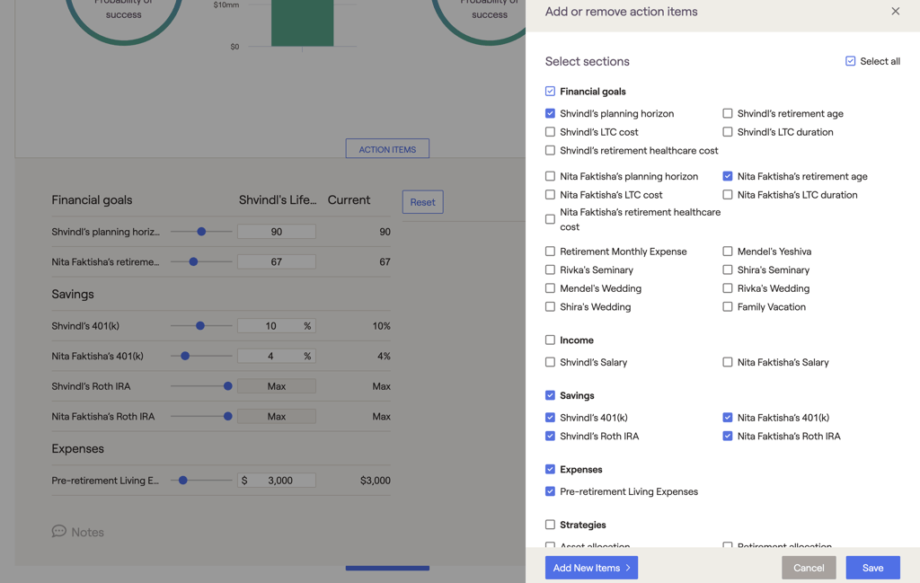Click the Shvindl's 401(k) slider handle
Viewport: 920px width, 583px height.
(200, 326)
